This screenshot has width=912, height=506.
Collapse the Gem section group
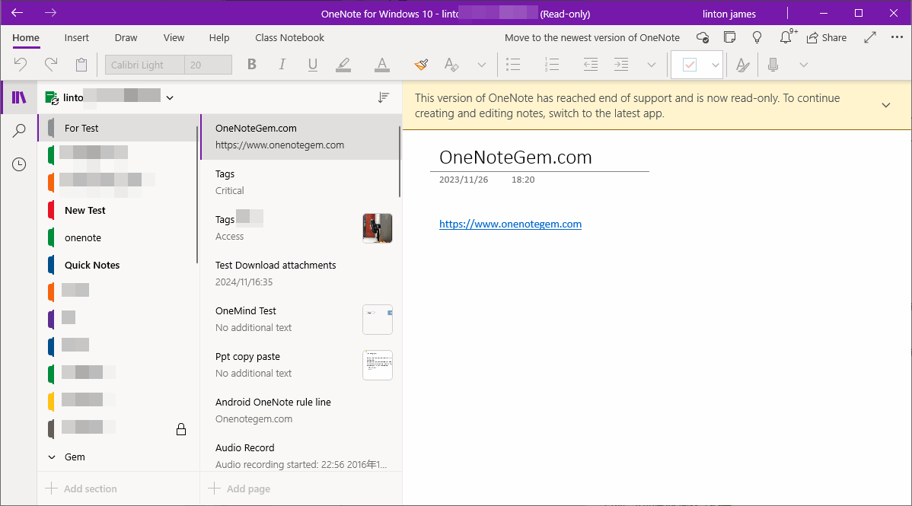pyautogui.click(x=52, y=457)
